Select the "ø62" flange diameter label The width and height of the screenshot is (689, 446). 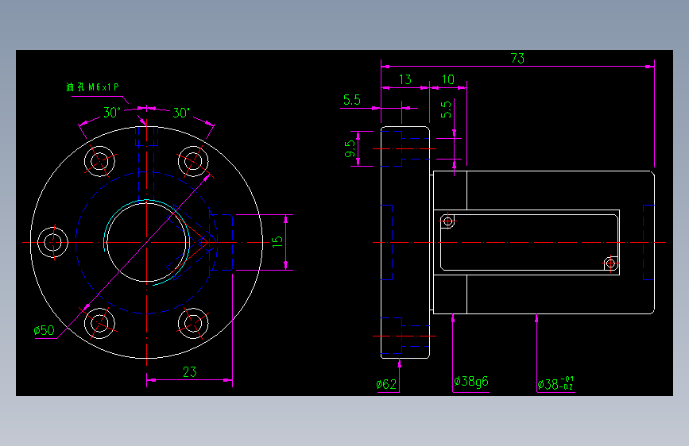point(386,385)
